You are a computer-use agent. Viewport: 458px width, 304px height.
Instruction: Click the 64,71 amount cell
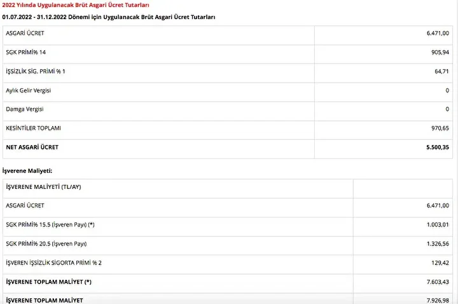point(441,71)
